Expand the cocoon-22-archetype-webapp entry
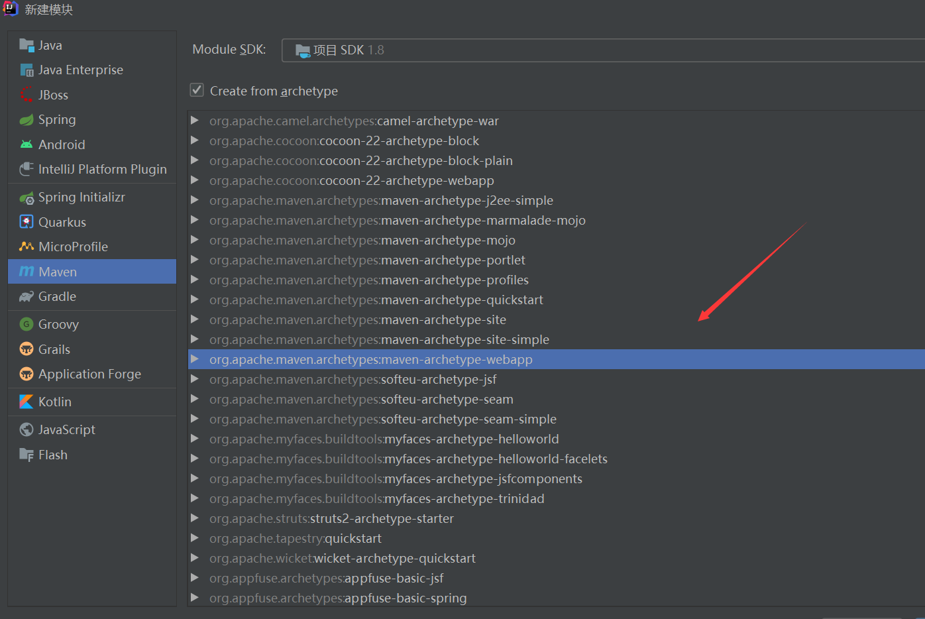Viewport: 925px width, 619px height. coord(194,180)
